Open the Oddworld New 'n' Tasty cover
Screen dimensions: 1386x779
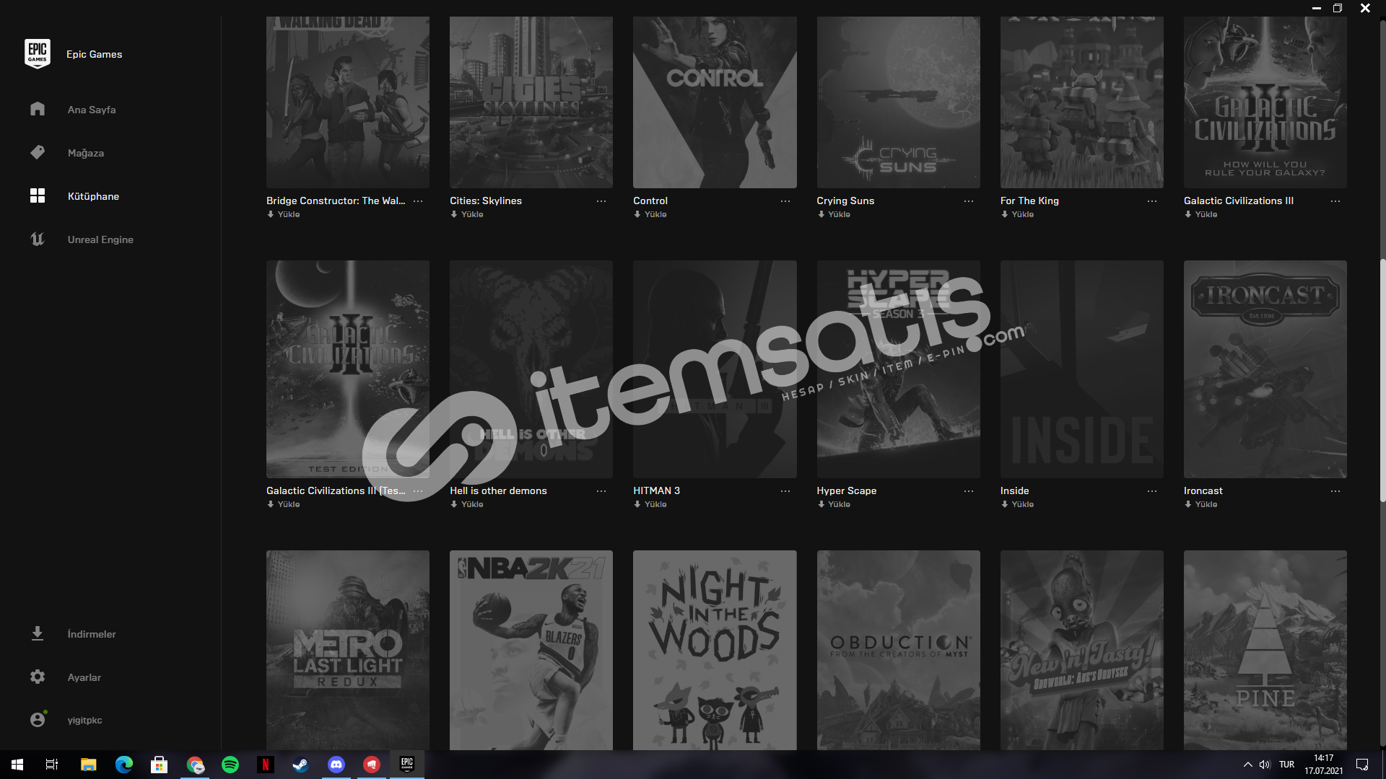[1081, 650]
